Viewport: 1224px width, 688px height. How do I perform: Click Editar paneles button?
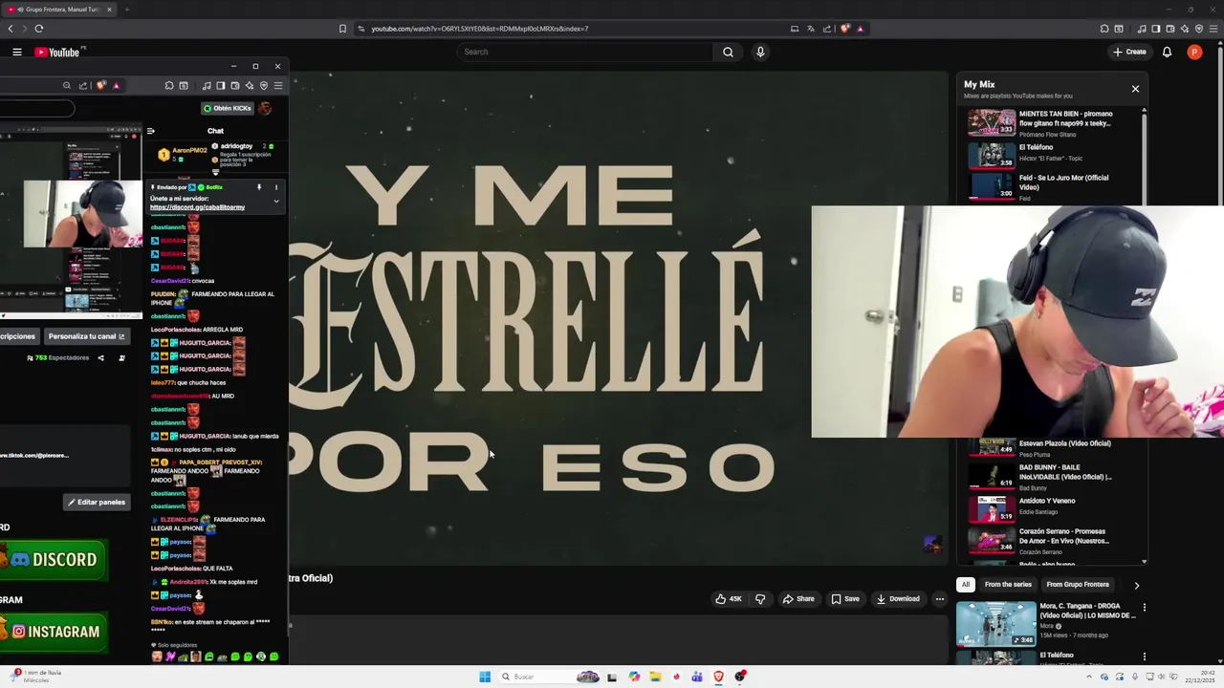pyautogui.click(x=97, y=503)
